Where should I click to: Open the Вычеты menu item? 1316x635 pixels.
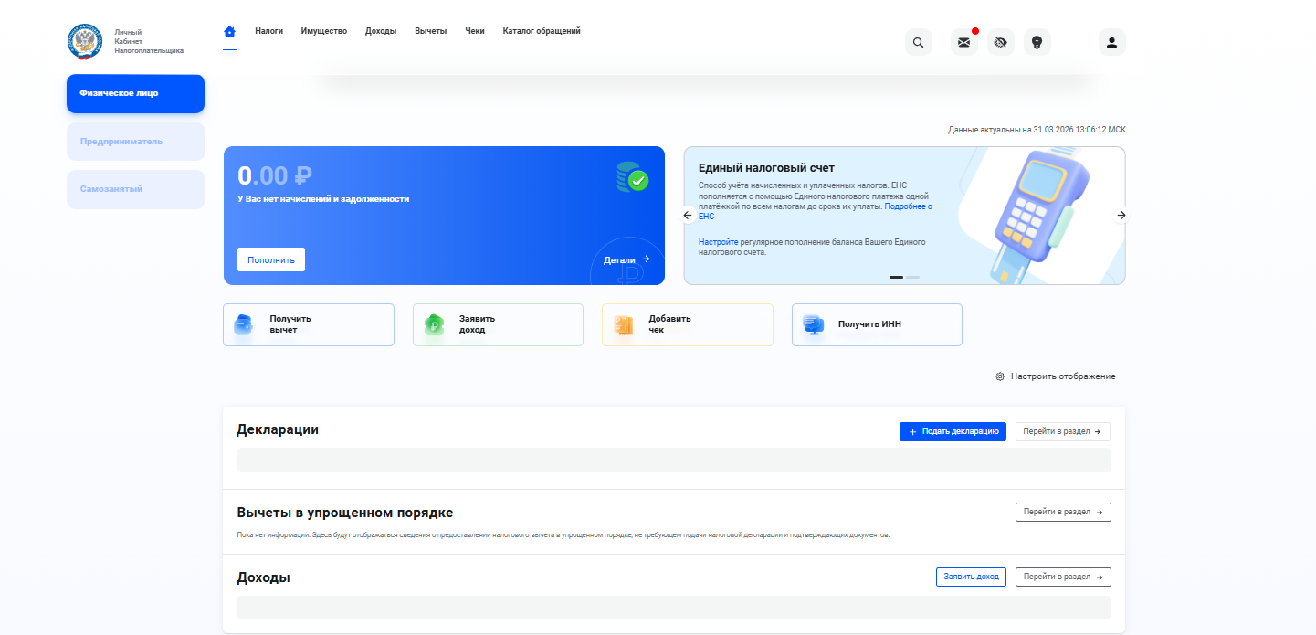(430, 31)
